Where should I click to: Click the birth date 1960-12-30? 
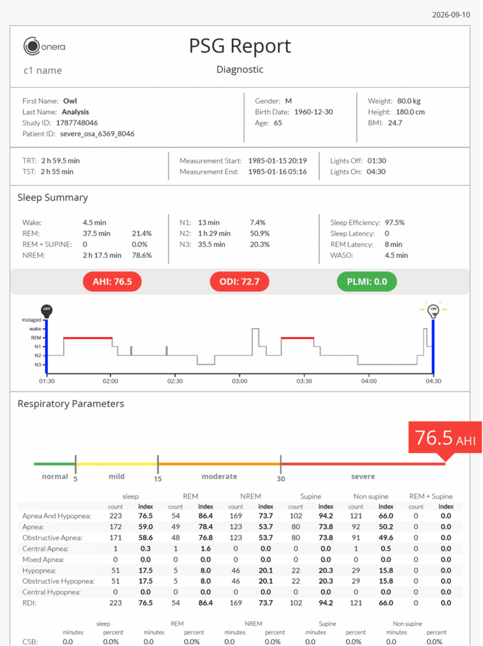tap(313, 112)
